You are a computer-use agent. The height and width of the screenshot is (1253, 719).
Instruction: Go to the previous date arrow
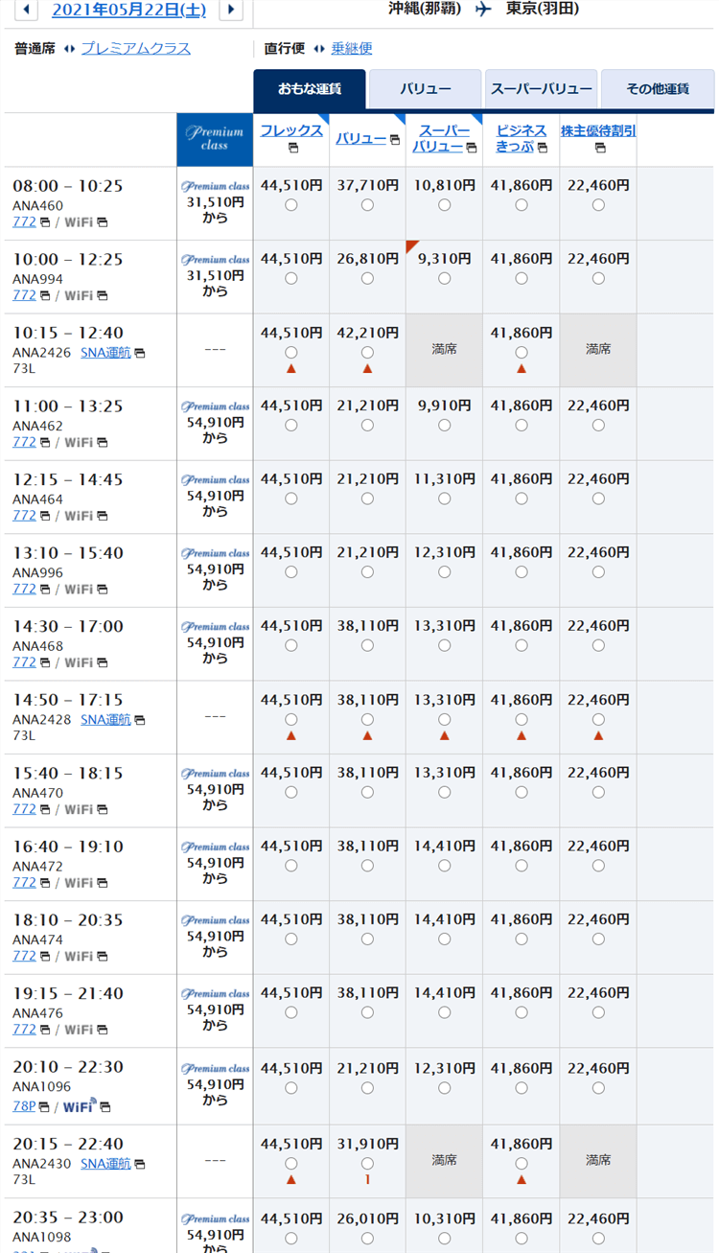(27, 11)
